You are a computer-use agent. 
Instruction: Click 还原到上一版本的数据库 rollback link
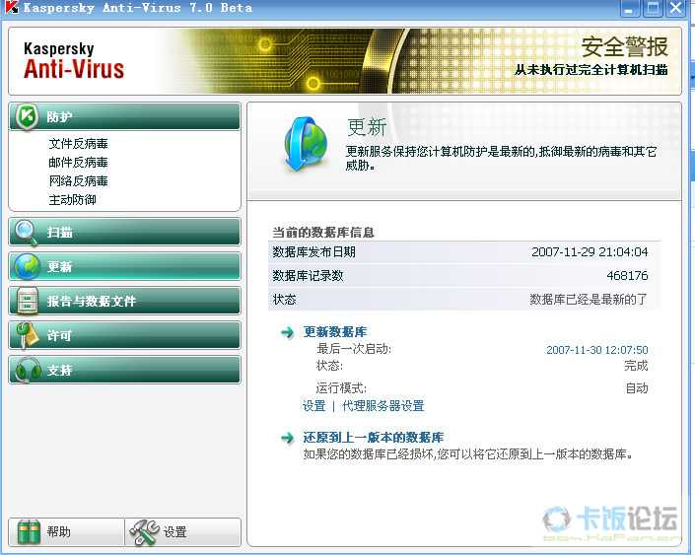click(x=374, y=438)
